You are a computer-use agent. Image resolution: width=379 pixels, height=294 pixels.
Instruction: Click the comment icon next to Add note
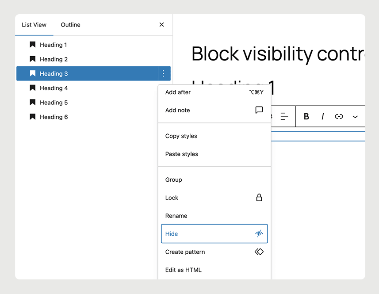click(259, 110)
